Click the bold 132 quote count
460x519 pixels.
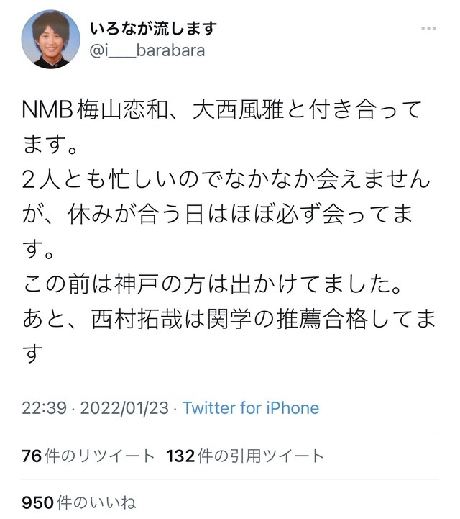[x=180, y=456]
